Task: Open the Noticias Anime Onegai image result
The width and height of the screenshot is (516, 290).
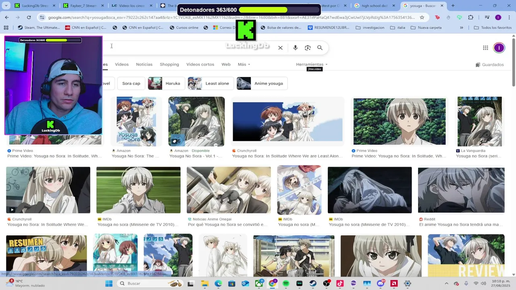Action: click(229, 190)
